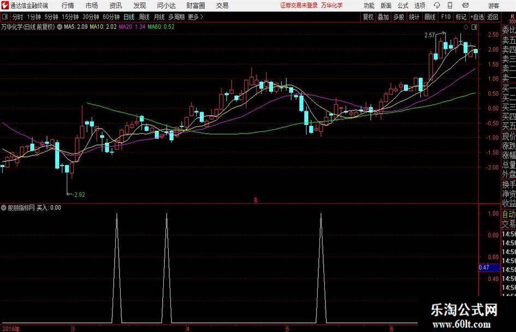Open the 画线 drawing tools button
Screen dimensions: 516x332
[430, 17]
